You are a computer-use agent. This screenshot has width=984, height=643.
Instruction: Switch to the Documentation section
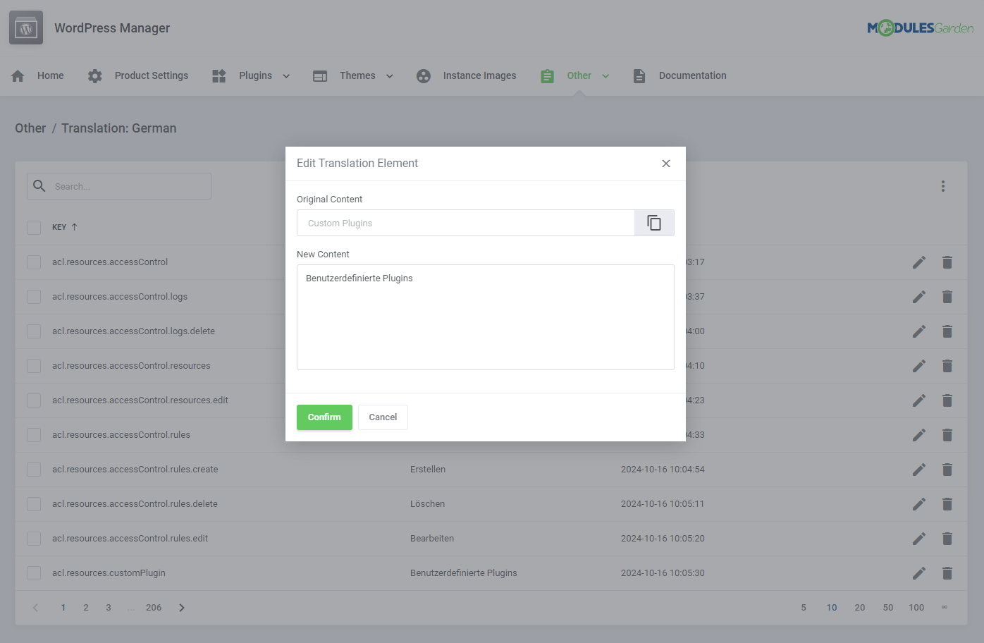tap(692, 75)
